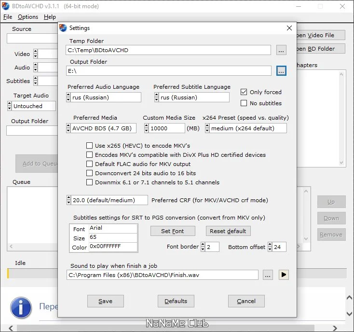Click the Color 0x00FFFFFF value cell
Screen dimensions: 354x332
tap(113, 247)
